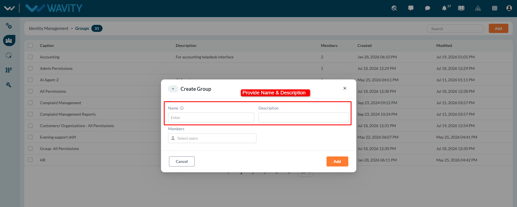This screenshot has height=207, width=517.
Task: Toggle the select-all checkbox in table header
Action: [30, 46]
